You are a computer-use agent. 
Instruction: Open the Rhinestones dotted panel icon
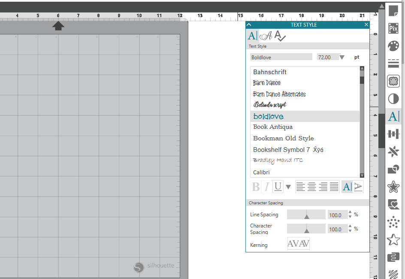click(x=393, y=222)
